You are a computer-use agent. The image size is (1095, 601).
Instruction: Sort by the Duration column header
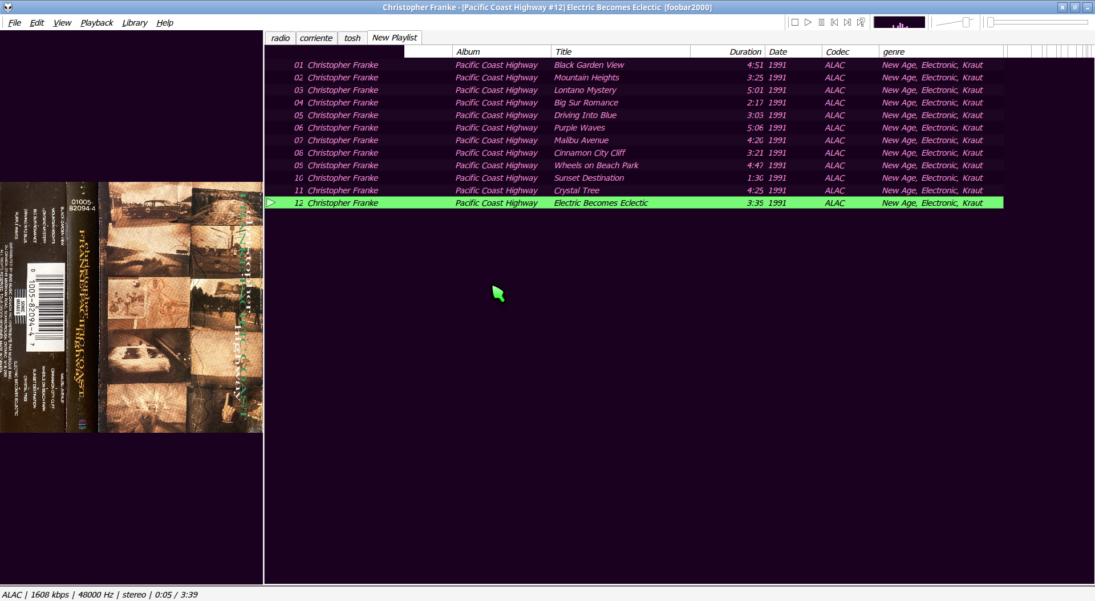728,52
